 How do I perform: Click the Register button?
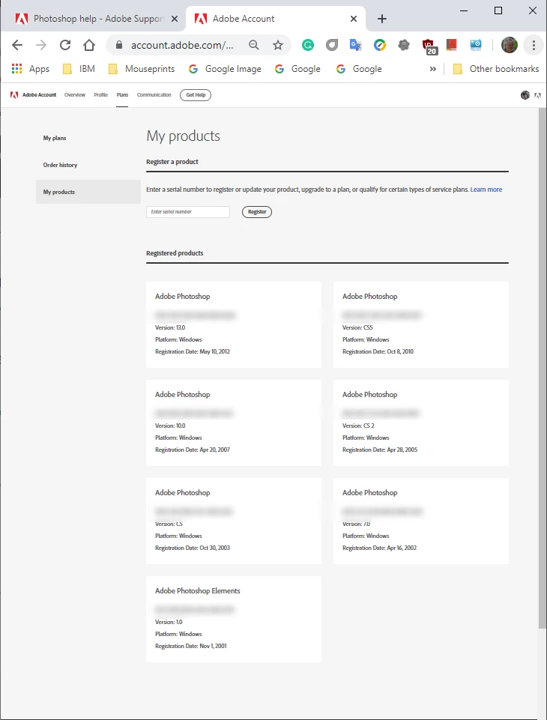[x=257, y=212]
